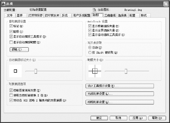Toggle 显示极轴追踪矢量 checkbox
170x123 pixels.
(x=90, y=26)
